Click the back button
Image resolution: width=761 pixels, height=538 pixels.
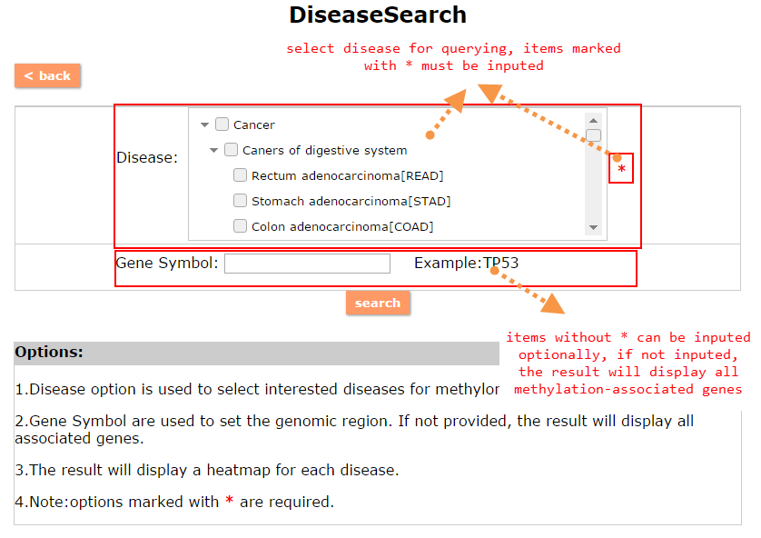[47, 75]
